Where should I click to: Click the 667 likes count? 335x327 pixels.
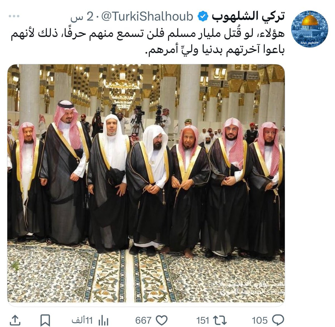[143, 320]
